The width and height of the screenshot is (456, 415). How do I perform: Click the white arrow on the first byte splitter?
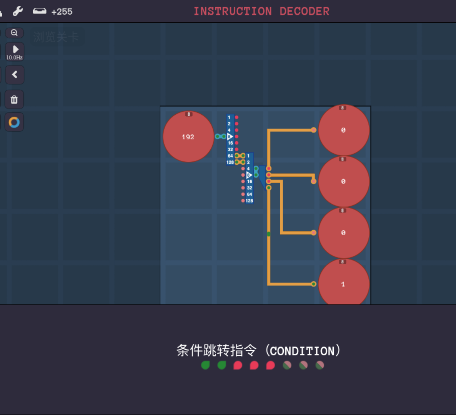tap(230, 136)
